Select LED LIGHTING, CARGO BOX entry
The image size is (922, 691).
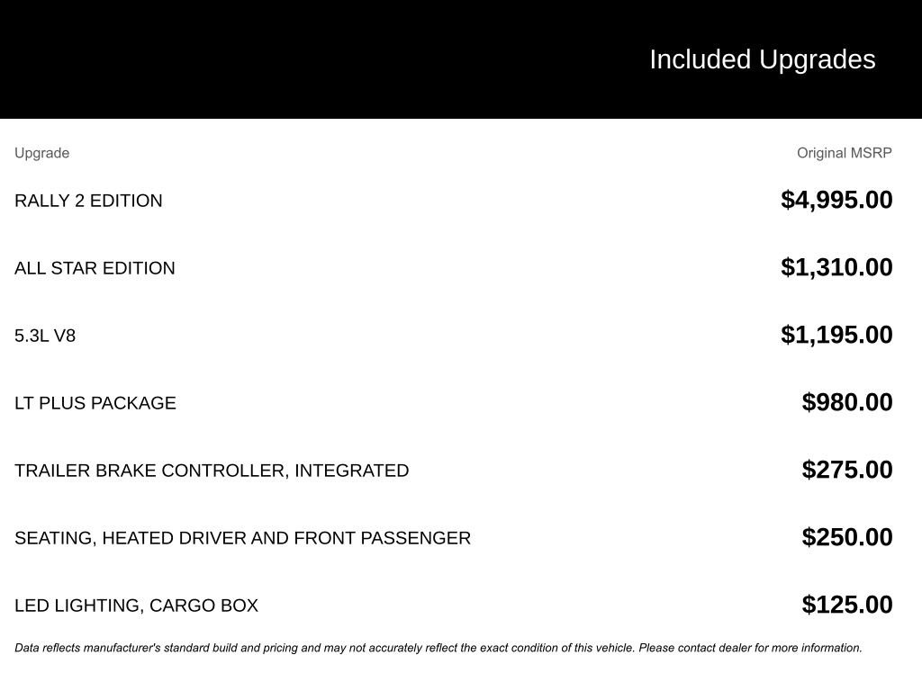click(137, 606)
